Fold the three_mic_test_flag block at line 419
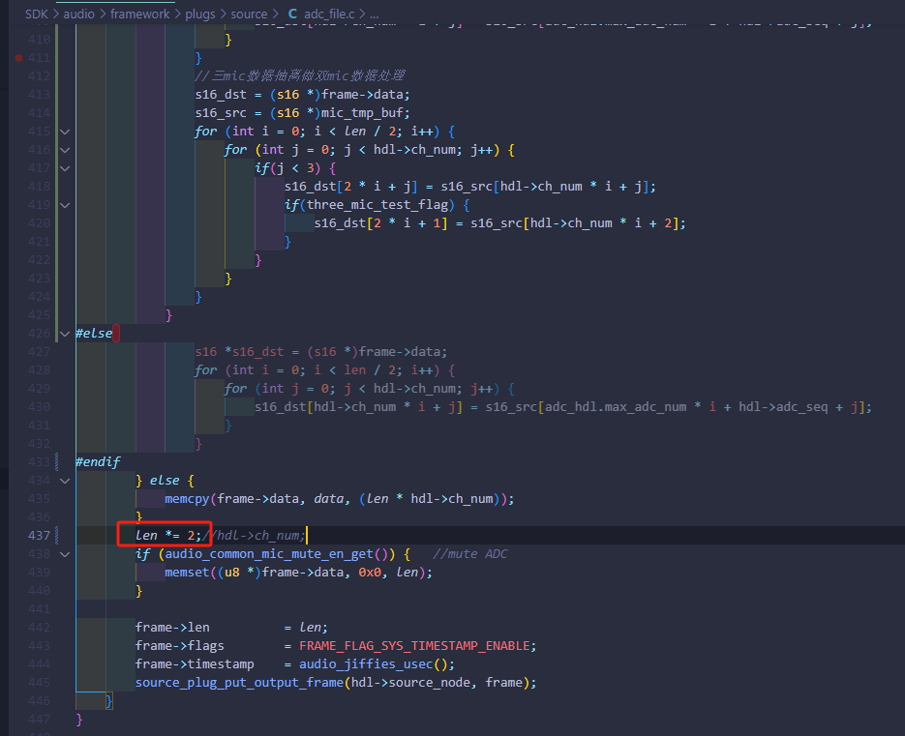This screenshot has width=905, height=736. tap(65, 205)
